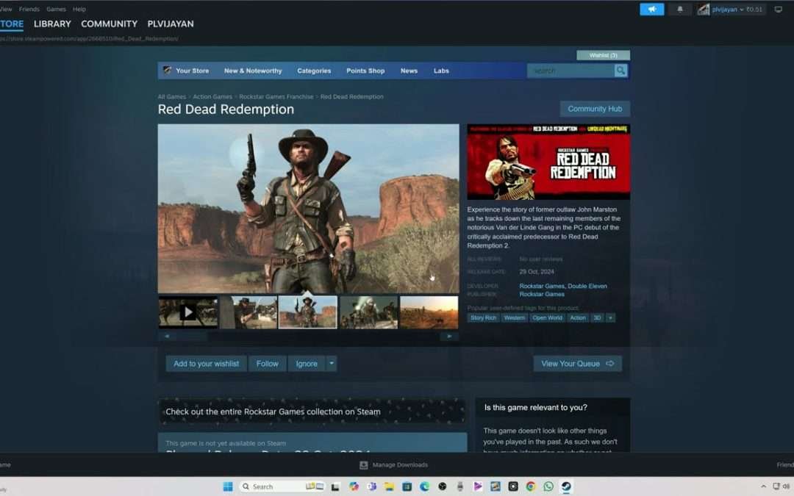The image size is (794, 496).
Task: Select the Story Rich tag
Action: [x=483, y=317]
